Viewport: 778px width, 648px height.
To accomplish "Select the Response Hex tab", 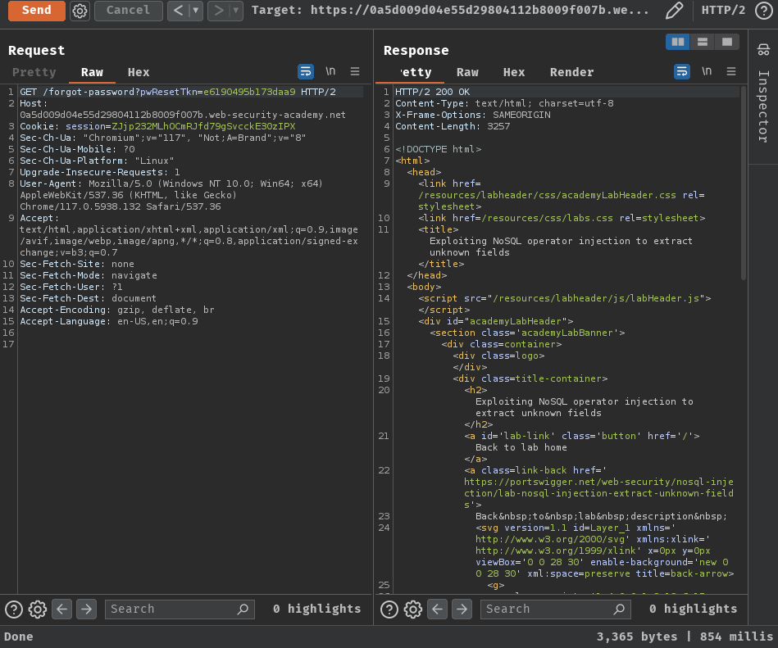I will point(514,72).
